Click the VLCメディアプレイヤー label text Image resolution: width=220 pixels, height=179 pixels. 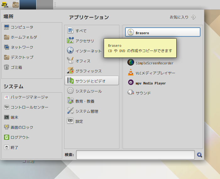[156, 73]
